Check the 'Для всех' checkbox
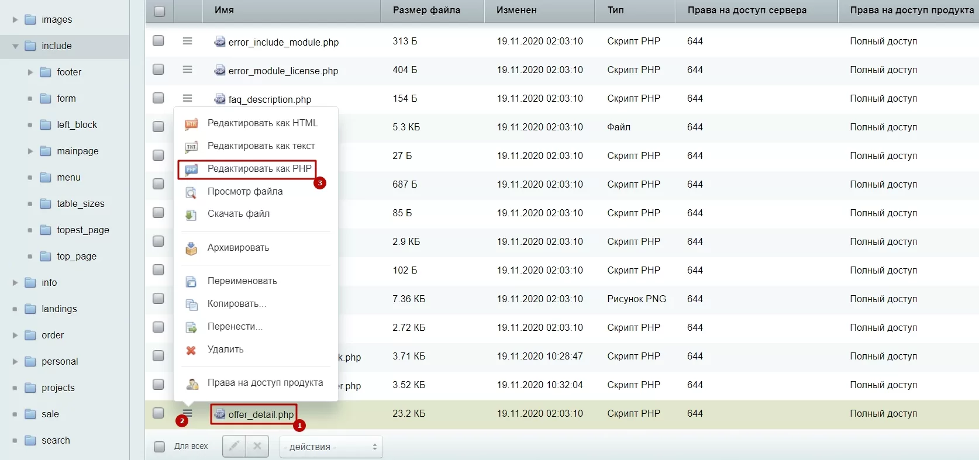This screenshot has width=979, height=460. 159,447
